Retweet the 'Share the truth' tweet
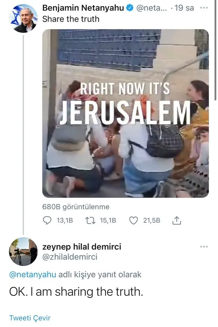The width and height of the screenshot is (218, 327). pyautogui.click(x=88, y=220)
